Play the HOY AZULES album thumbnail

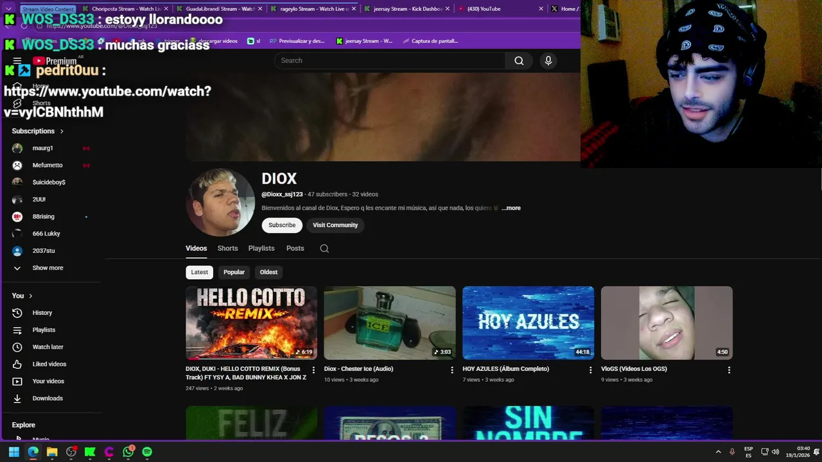click(528, 323)
